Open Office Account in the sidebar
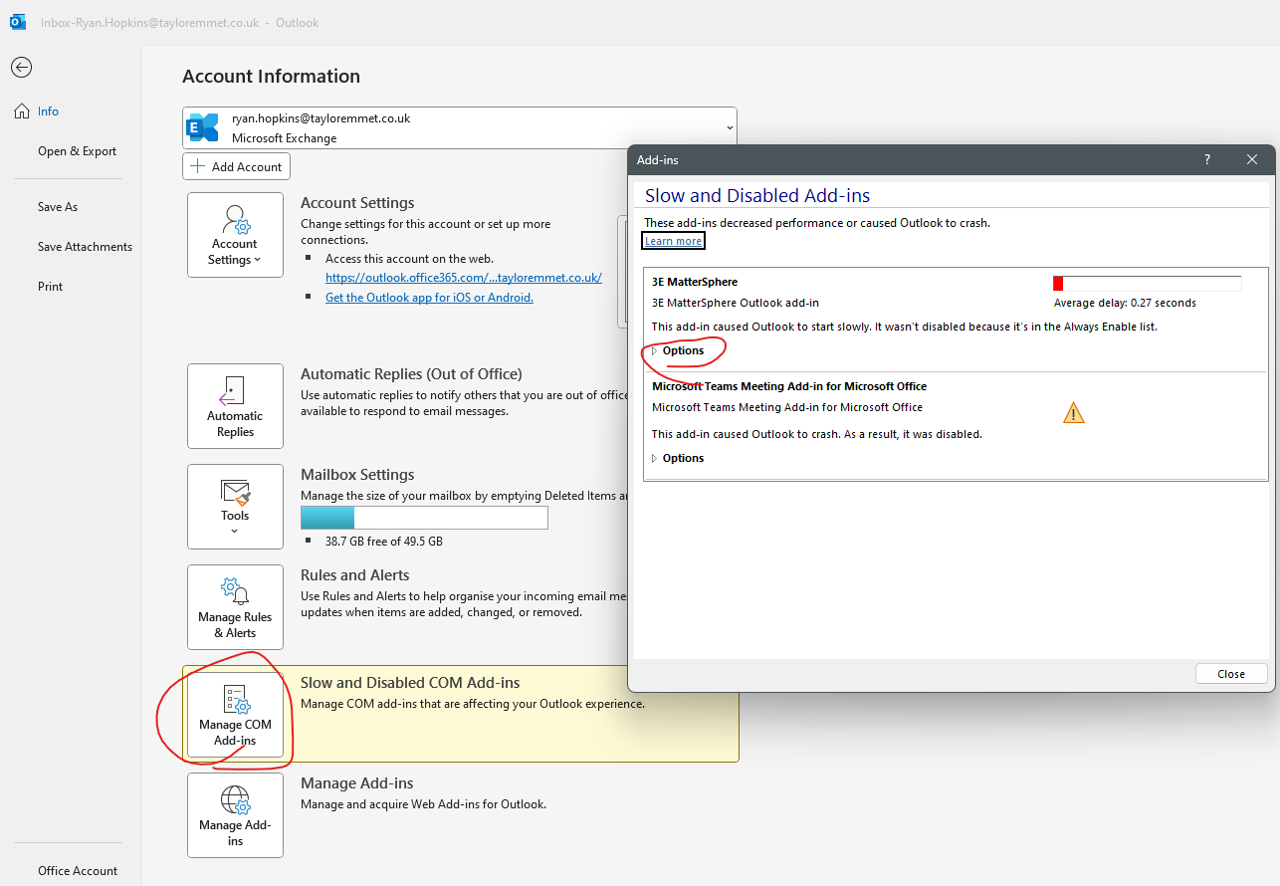The image size is (1280, 886). coord(78,871)
